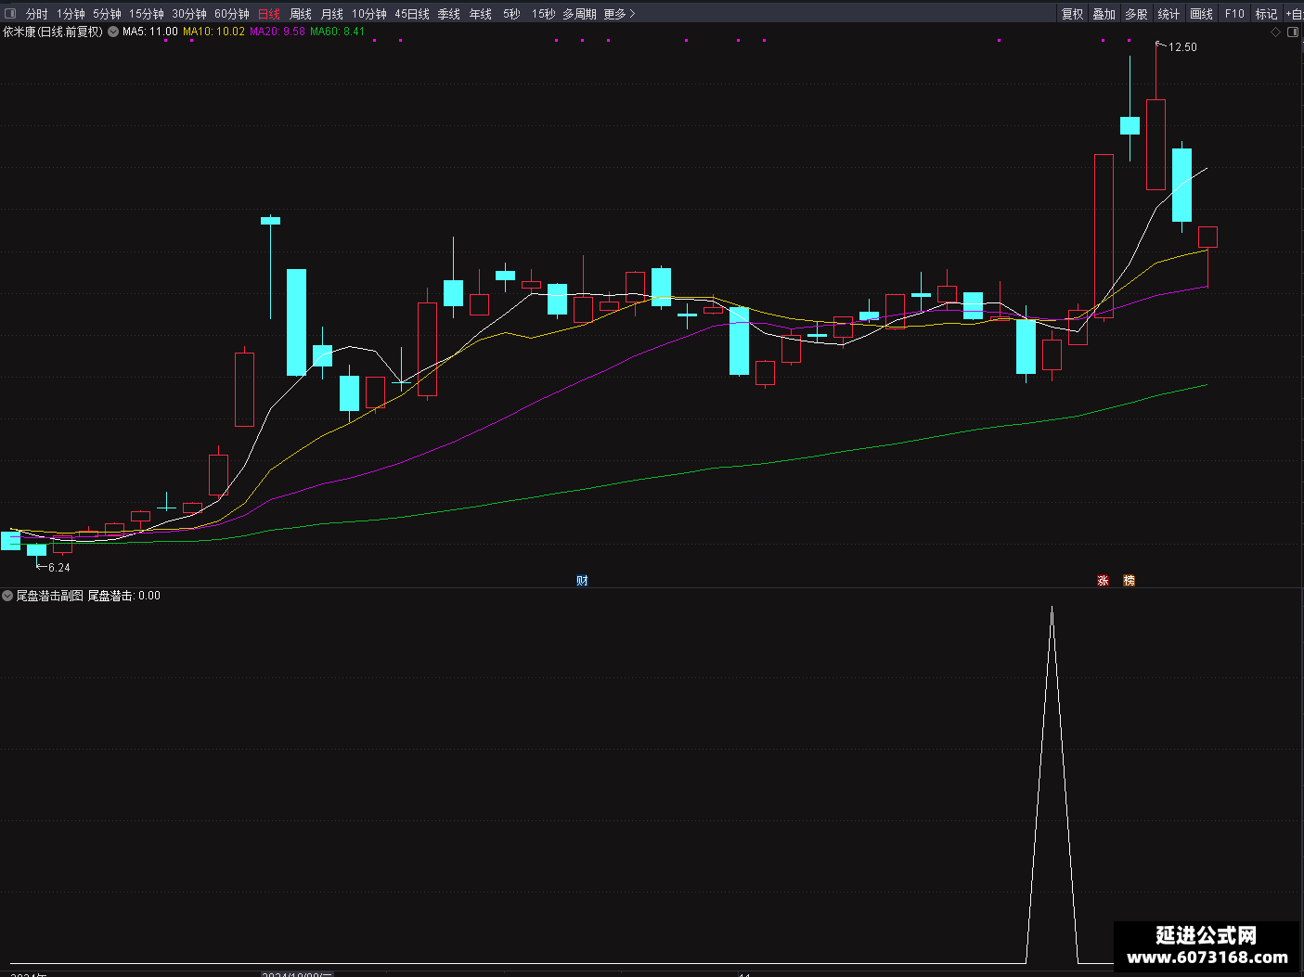This screenshot has height=977, width=1304.
Task: Click the 12.50 high price flag marker
Action: [1177, 46]
